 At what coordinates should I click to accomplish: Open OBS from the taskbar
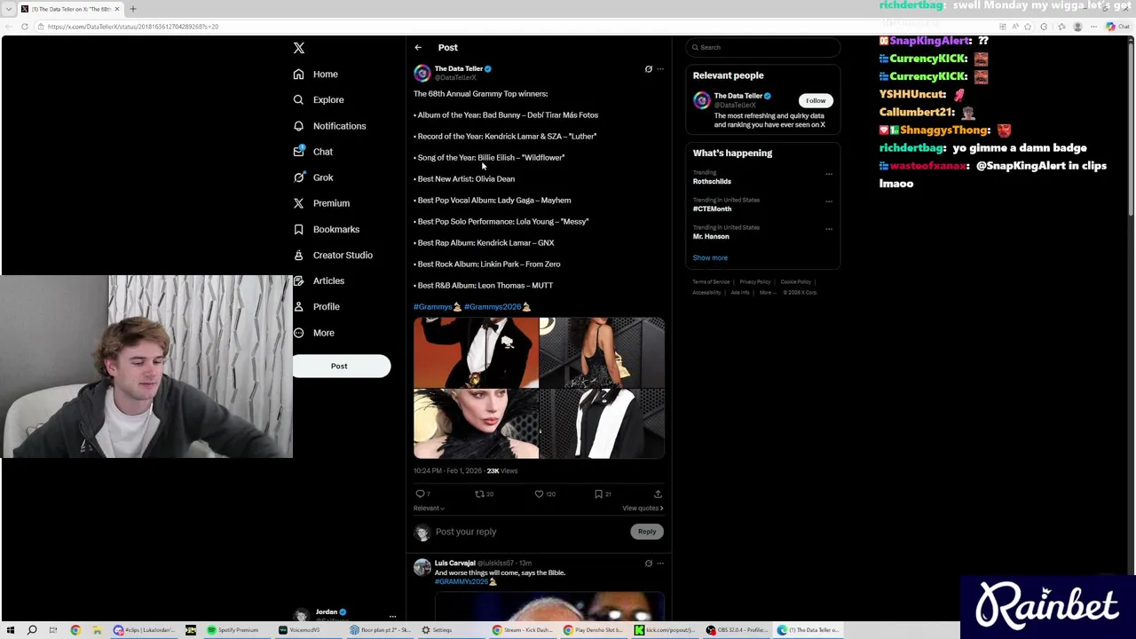[x=737, y=630]
